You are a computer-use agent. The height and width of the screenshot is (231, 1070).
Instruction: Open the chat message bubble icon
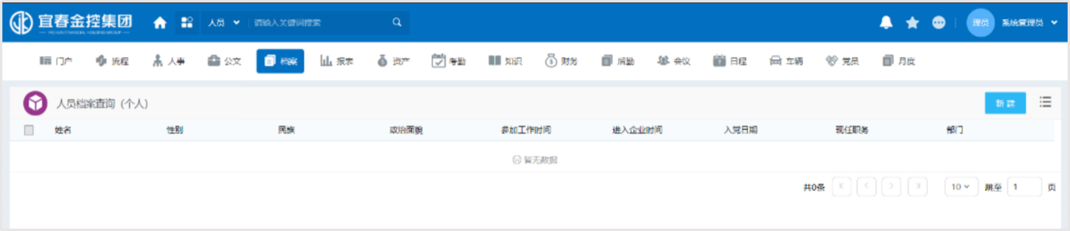(938, 22)
